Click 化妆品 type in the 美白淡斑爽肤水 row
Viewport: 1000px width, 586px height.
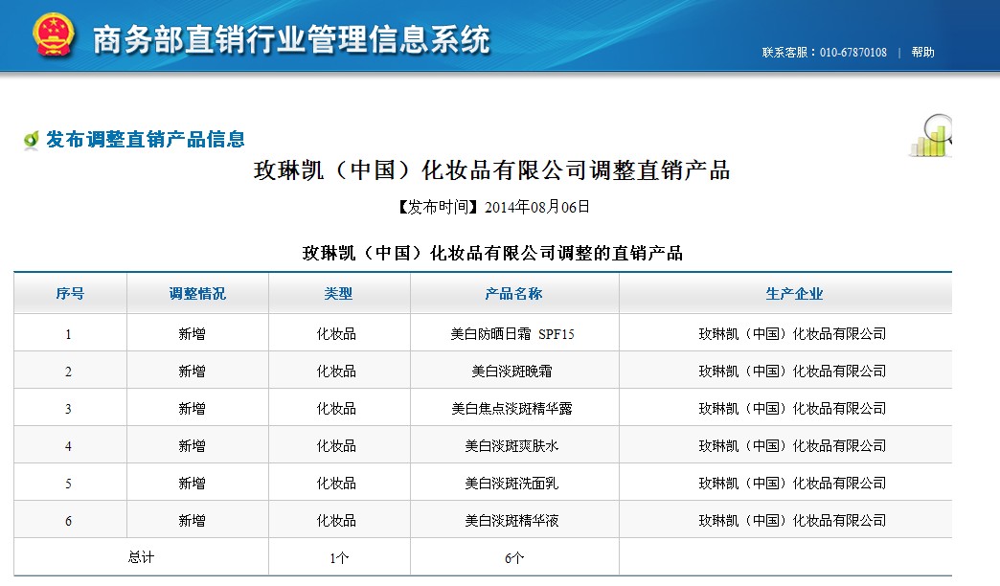(337, 445)
